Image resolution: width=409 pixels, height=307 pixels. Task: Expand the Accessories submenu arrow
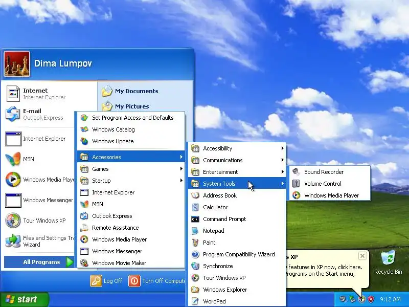click(x=181, y=157)
